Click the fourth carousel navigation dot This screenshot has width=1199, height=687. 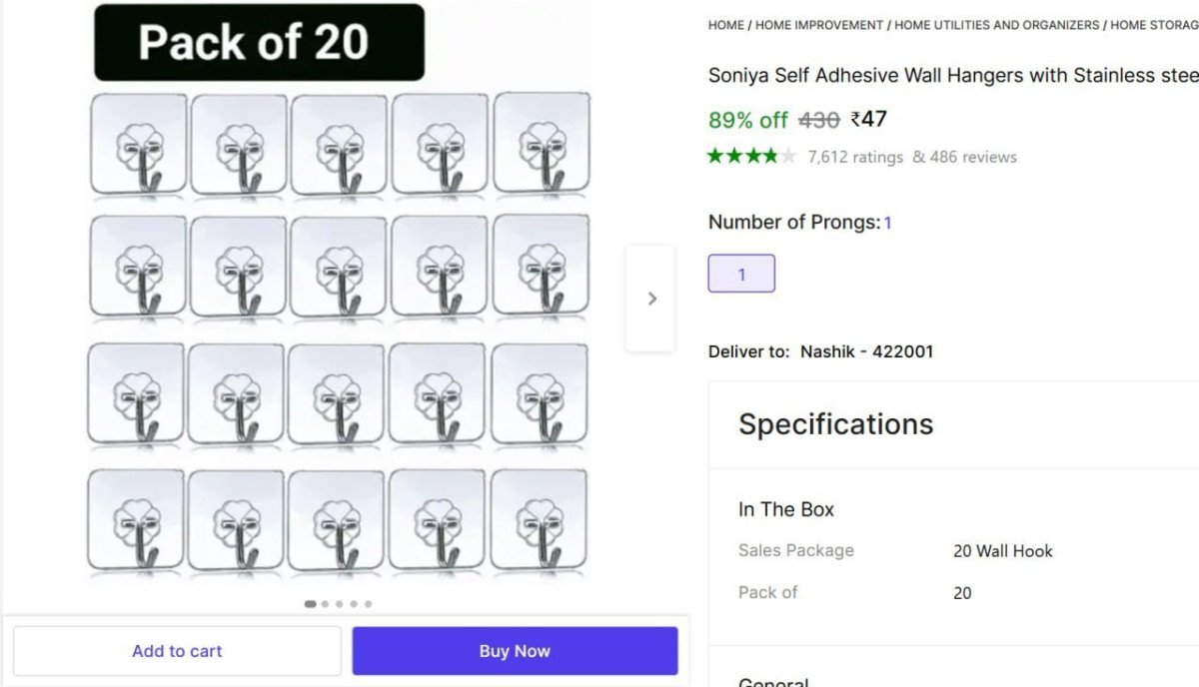pos(353,603)
